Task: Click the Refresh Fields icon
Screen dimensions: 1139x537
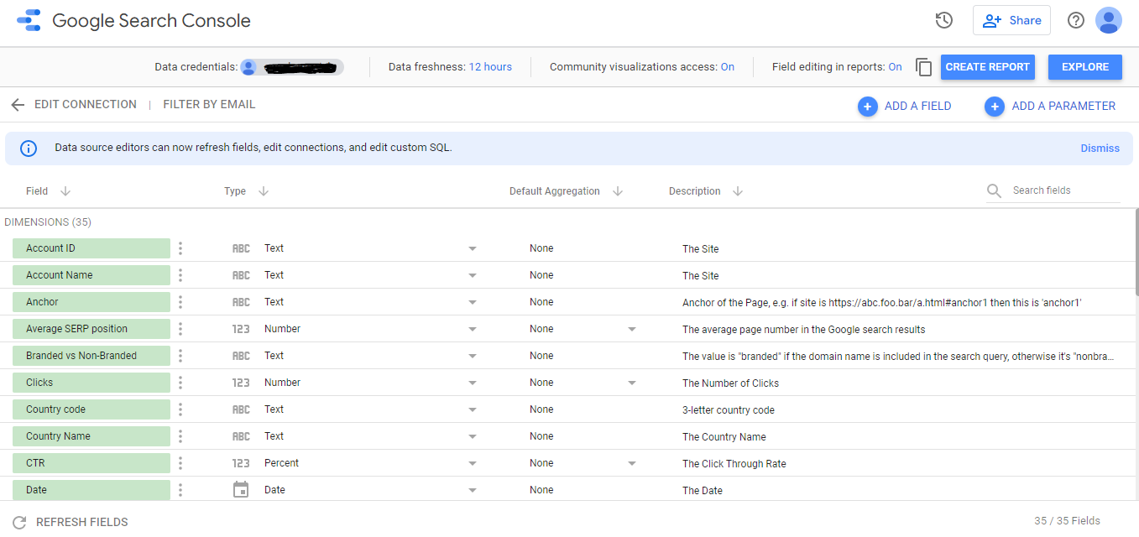Action: (x=19, y=522)
